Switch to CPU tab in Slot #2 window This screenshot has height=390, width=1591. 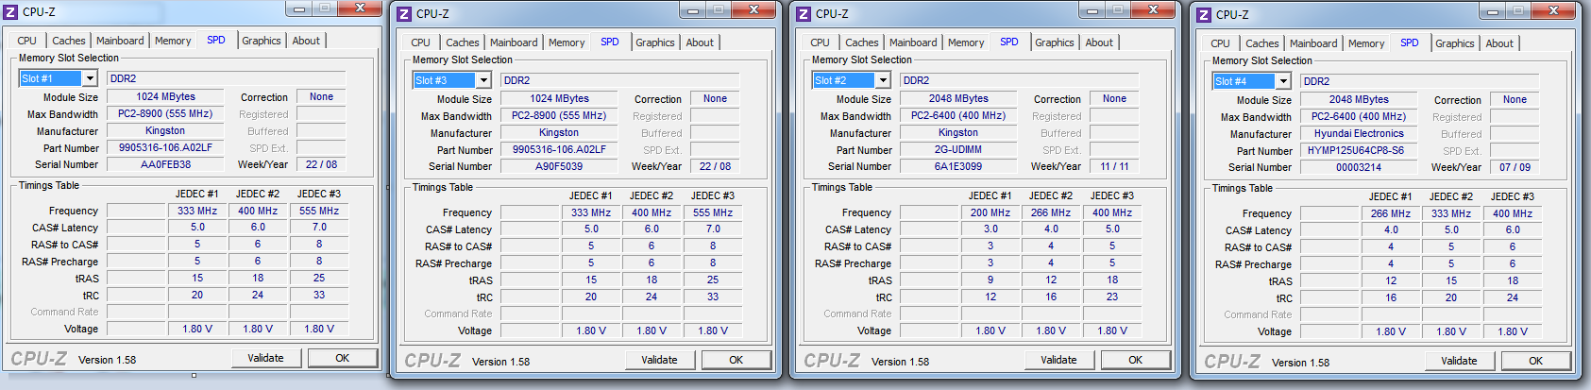pyautogui.click(x=820, y=42)
